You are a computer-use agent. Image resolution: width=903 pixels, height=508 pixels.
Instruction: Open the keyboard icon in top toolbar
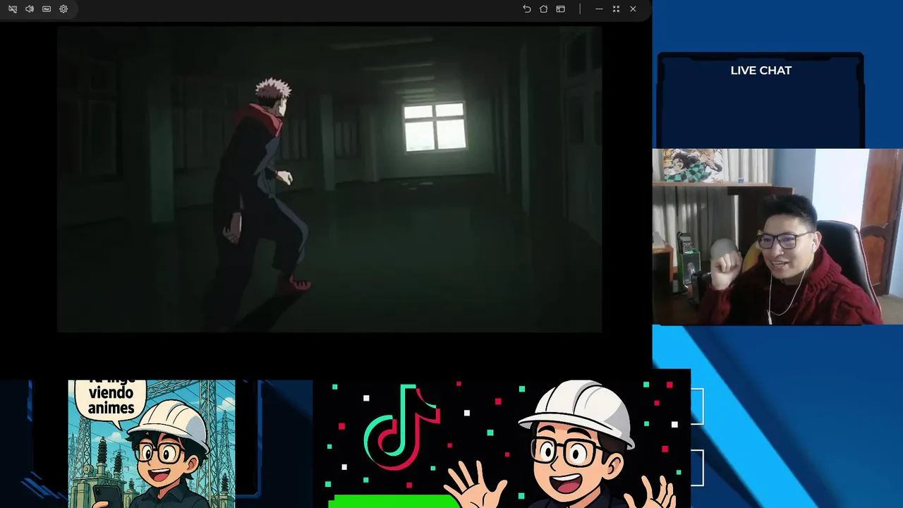point(47,9)
